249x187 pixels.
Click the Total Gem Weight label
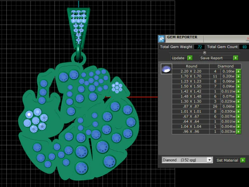pos(176,47)
